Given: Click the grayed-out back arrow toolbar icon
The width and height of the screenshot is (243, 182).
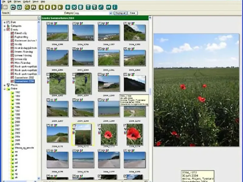Looking at the screenshot, I should point(5,7).
